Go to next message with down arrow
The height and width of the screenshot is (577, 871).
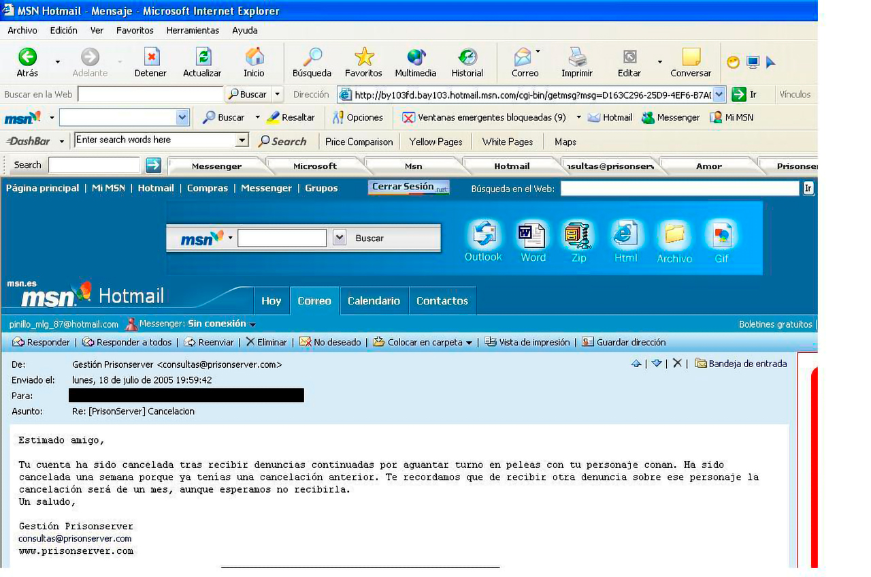(657, 364)
